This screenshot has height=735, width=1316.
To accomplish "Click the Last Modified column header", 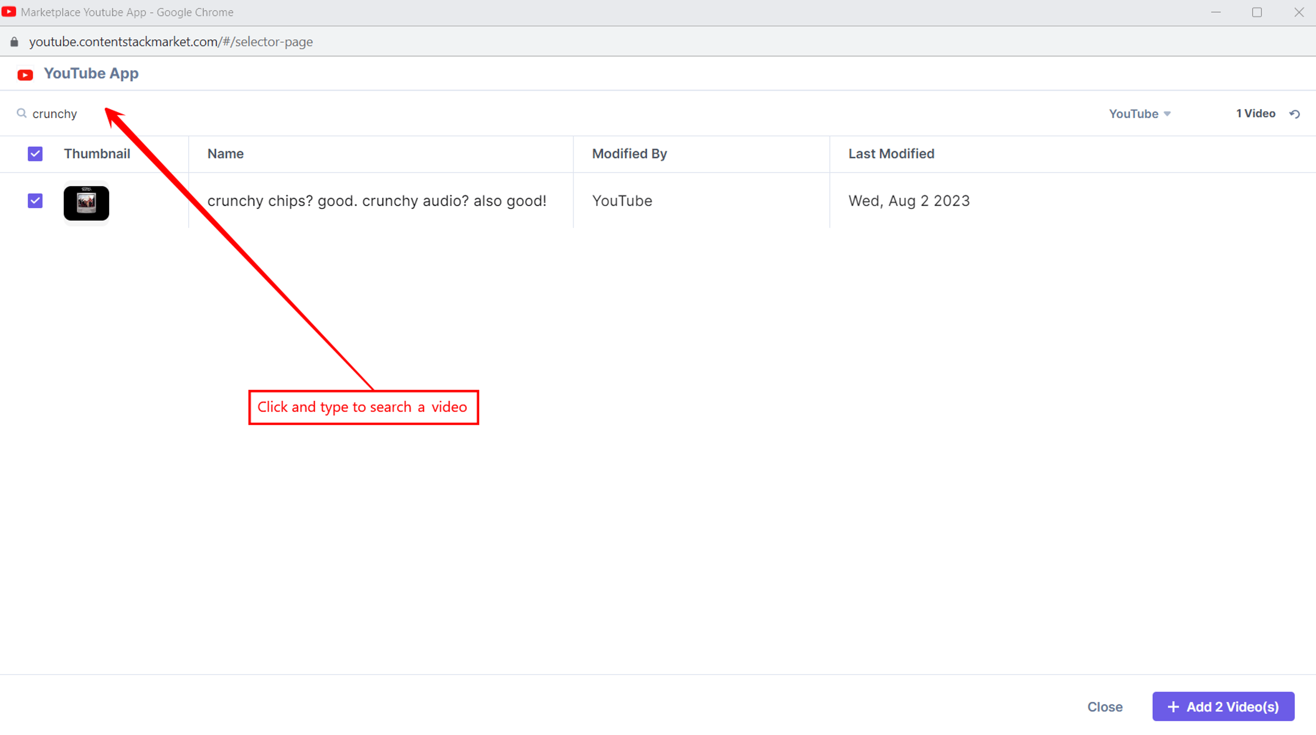I will 891,154.
